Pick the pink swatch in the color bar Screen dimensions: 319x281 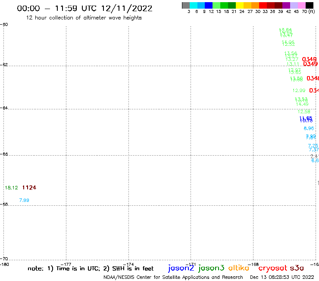(x=301, y=5)
